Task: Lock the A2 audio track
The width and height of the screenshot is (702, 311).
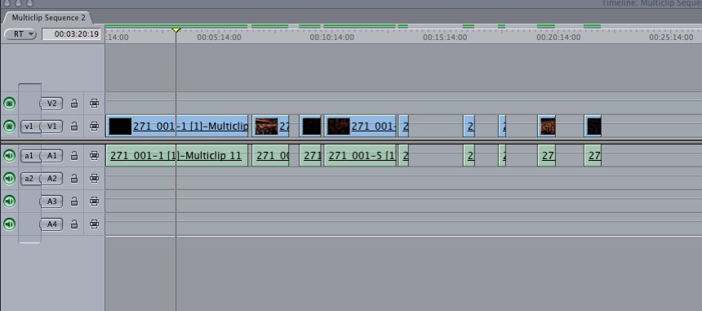Action: click(x=74, y=179)
